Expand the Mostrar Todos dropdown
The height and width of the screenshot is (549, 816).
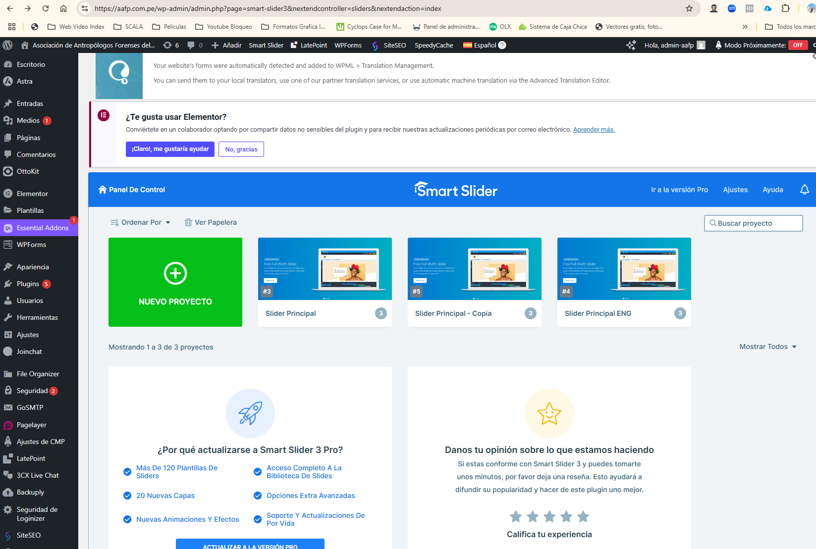click(768, 347)
